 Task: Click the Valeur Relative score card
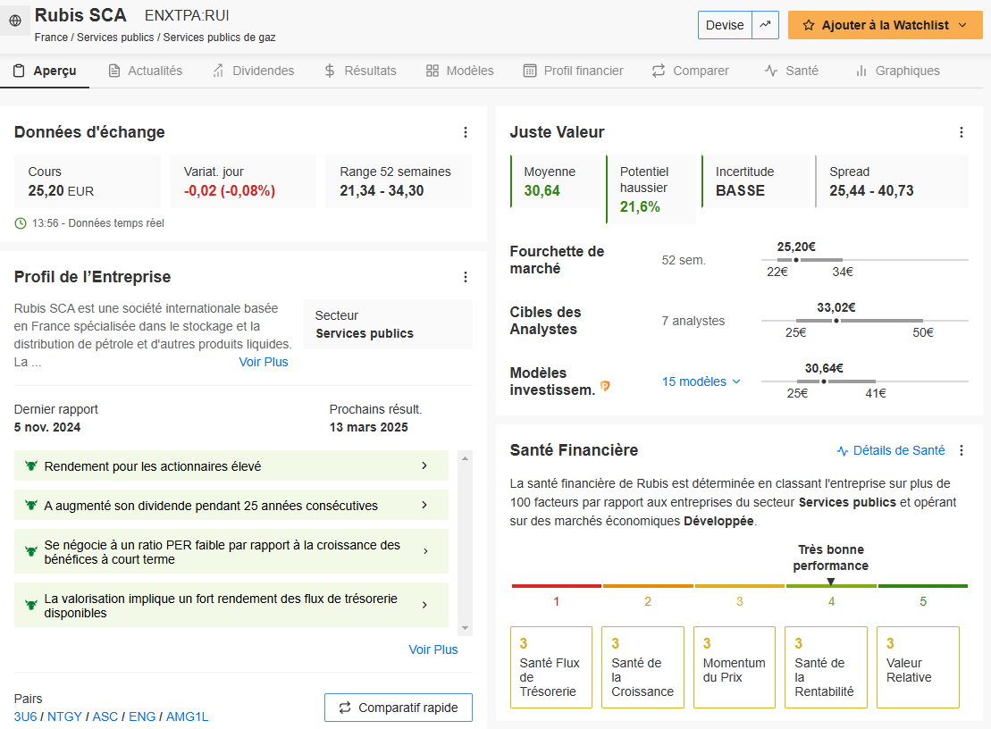tap(919, 667)
